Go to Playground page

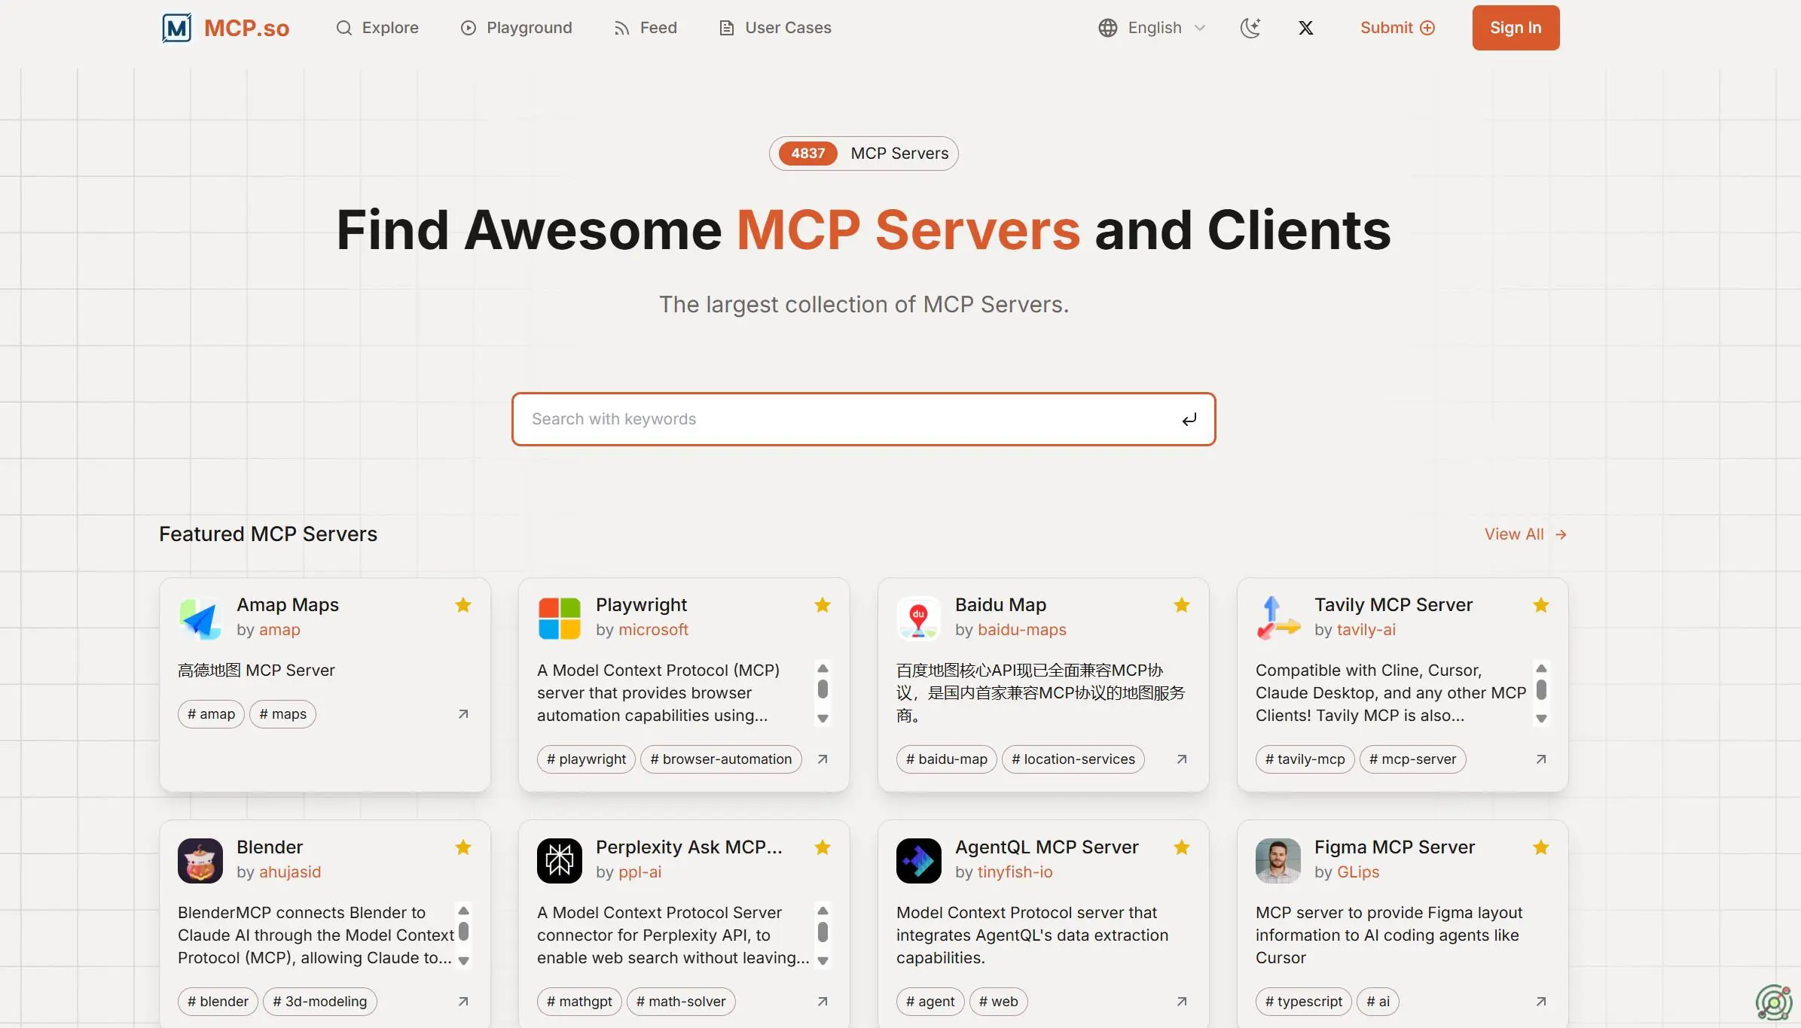coord(517,28)
